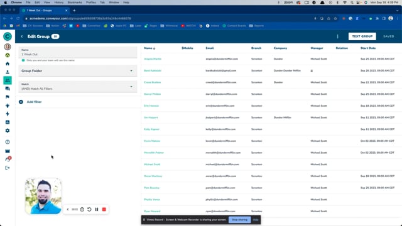Click the SAVED button
The width and height of the screenshot is (402, 226).
pos(389,36)
